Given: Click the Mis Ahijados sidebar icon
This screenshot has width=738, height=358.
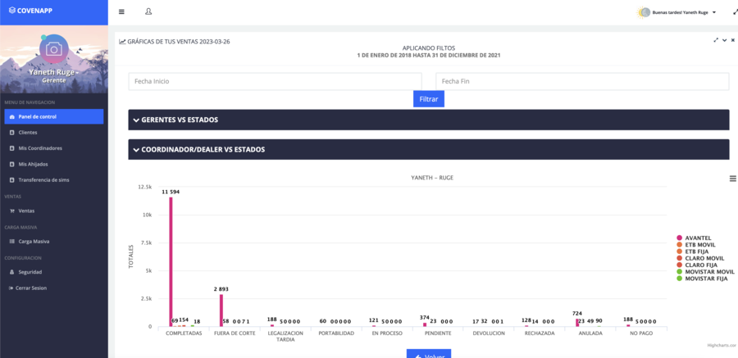Looking at the screenshot, I should coord(11,164).
